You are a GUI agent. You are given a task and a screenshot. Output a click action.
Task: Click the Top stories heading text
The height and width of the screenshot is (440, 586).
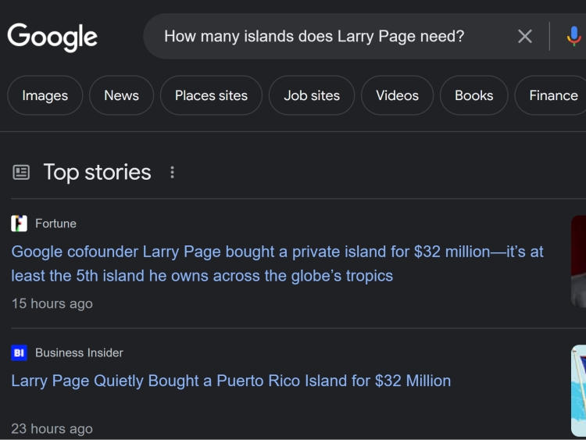coord(97,172)
